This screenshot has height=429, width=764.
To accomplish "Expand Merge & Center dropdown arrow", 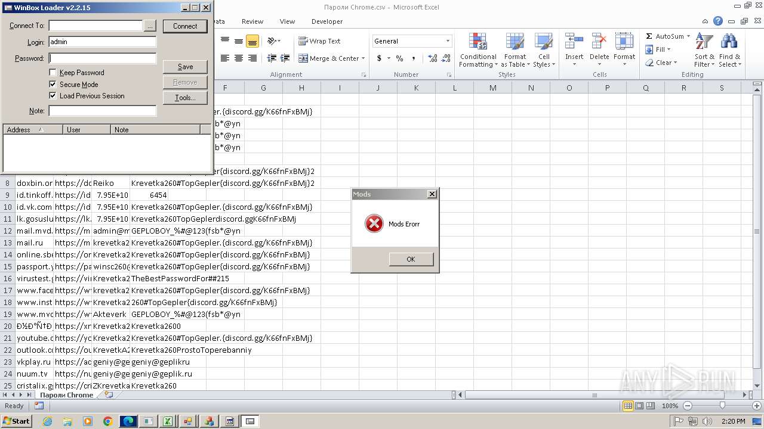I will tap(363, 58).
